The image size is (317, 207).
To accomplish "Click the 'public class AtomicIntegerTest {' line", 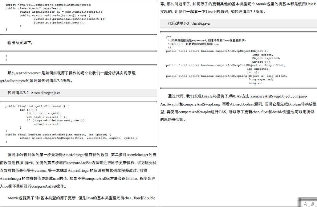I will [x=33, y=8].
